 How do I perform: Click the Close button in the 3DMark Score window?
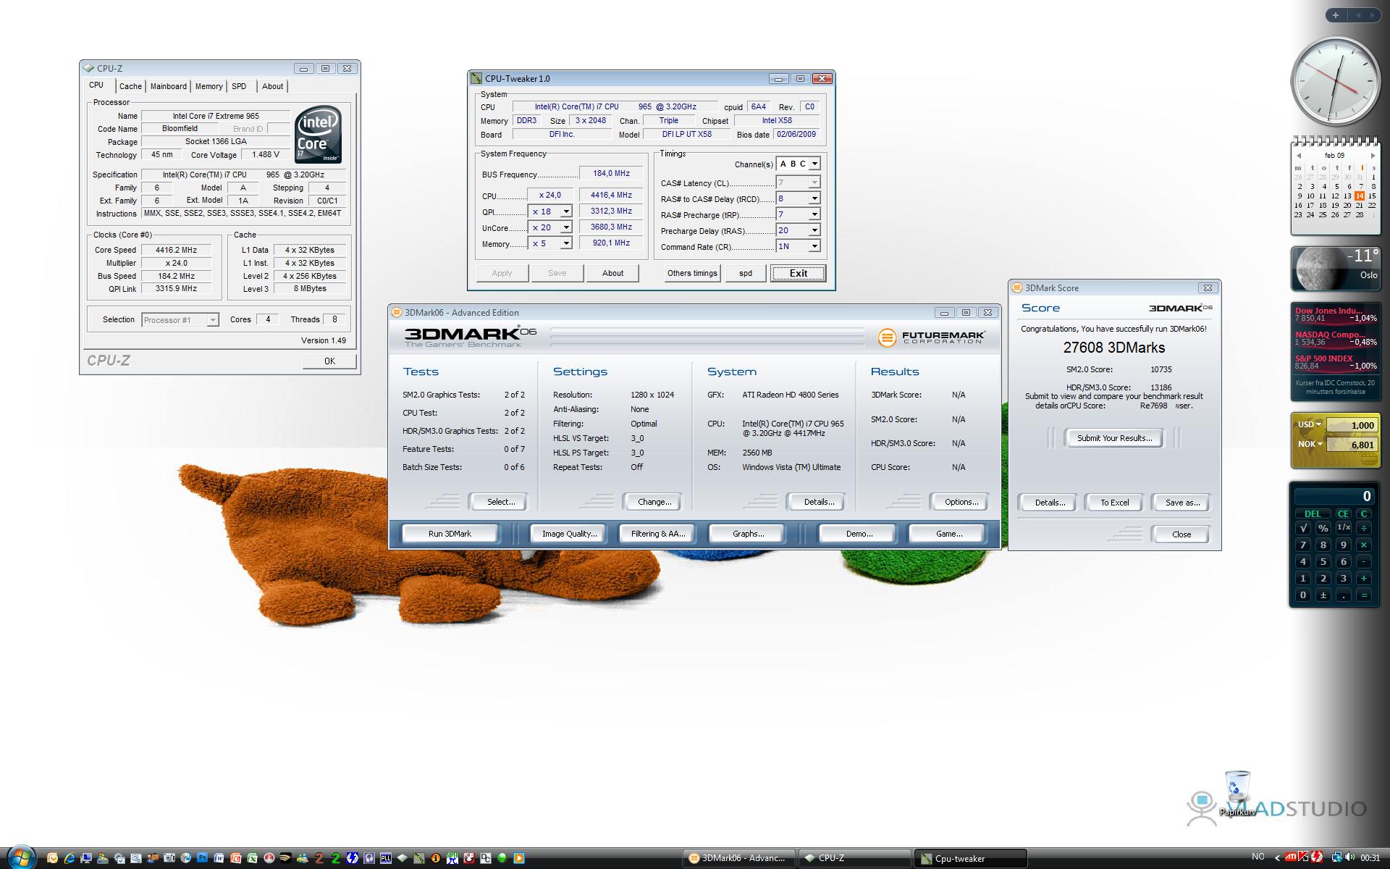(x=1181, y=534)
